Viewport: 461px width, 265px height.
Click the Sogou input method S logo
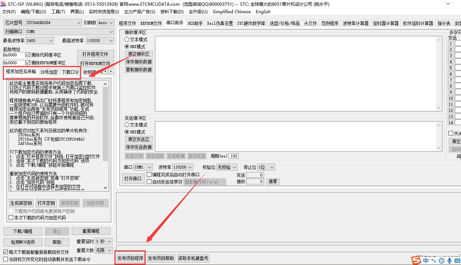(x=416, y=260)
